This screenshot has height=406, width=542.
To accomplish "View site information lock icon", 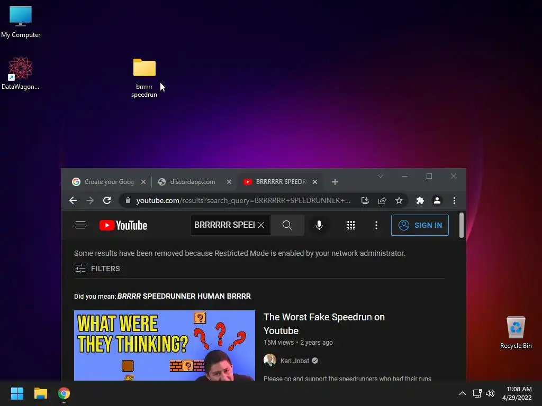I will tap(128, 200).
